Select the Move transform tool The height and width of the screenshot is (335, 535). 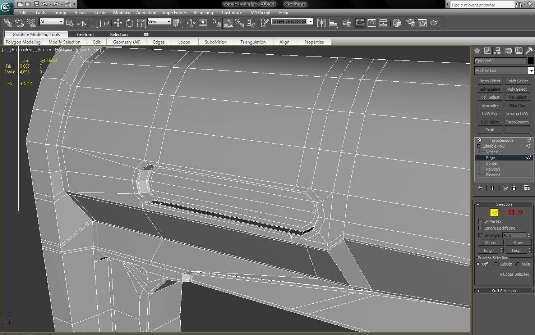tap(118, 23)
